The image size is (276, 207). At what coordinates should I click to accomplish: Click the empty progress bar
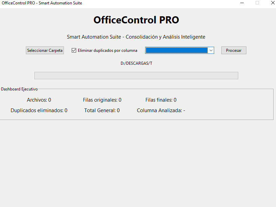pos(136,76)
